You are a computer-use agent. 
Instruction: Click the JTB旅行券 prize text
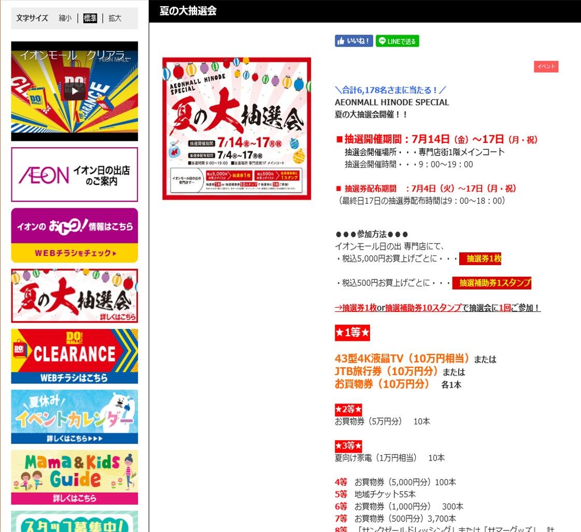387,371
